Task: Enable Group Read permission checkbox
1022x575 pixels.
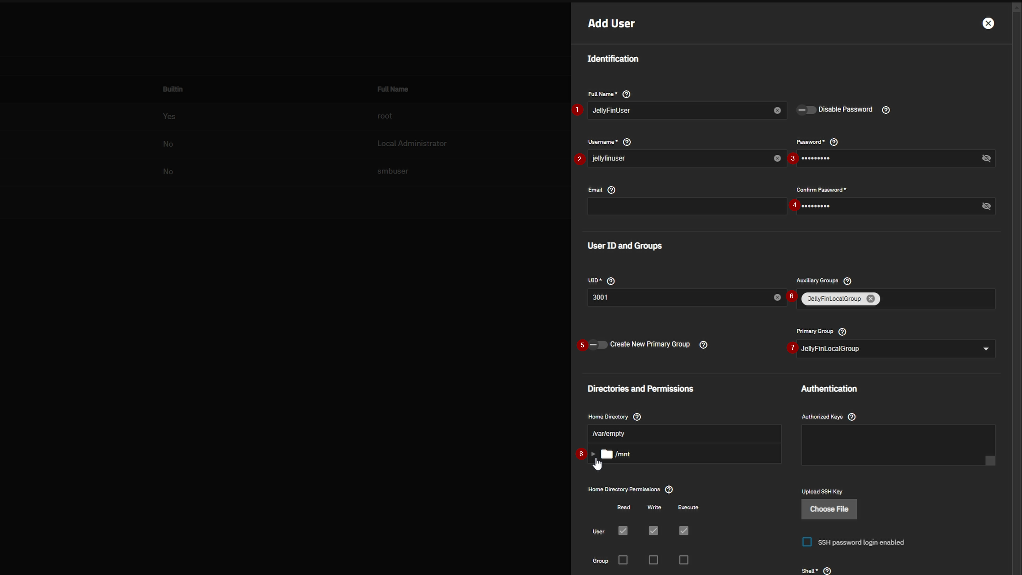Action: [x=623, y=560]
